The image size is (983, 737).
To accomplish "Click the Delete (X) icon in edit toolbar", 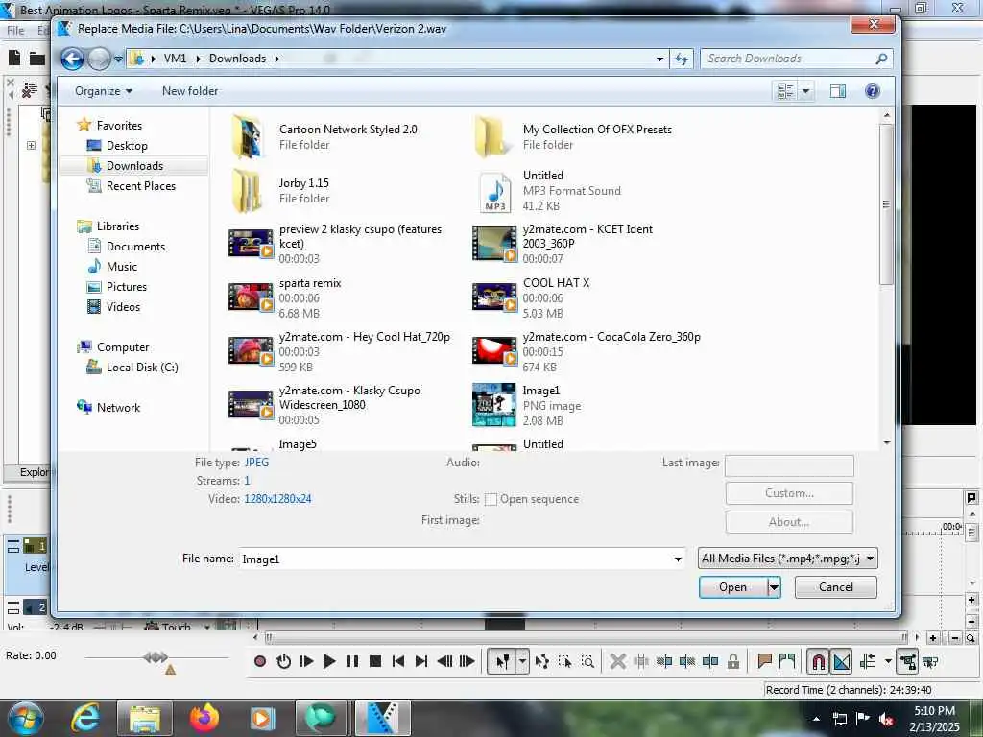I will pos(617,661).
